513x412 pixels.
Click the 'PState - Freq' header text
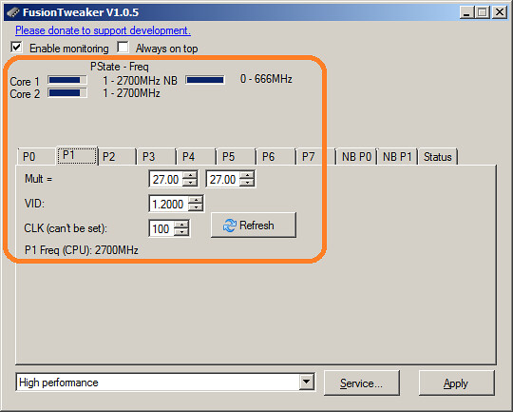tap(120, 67)
